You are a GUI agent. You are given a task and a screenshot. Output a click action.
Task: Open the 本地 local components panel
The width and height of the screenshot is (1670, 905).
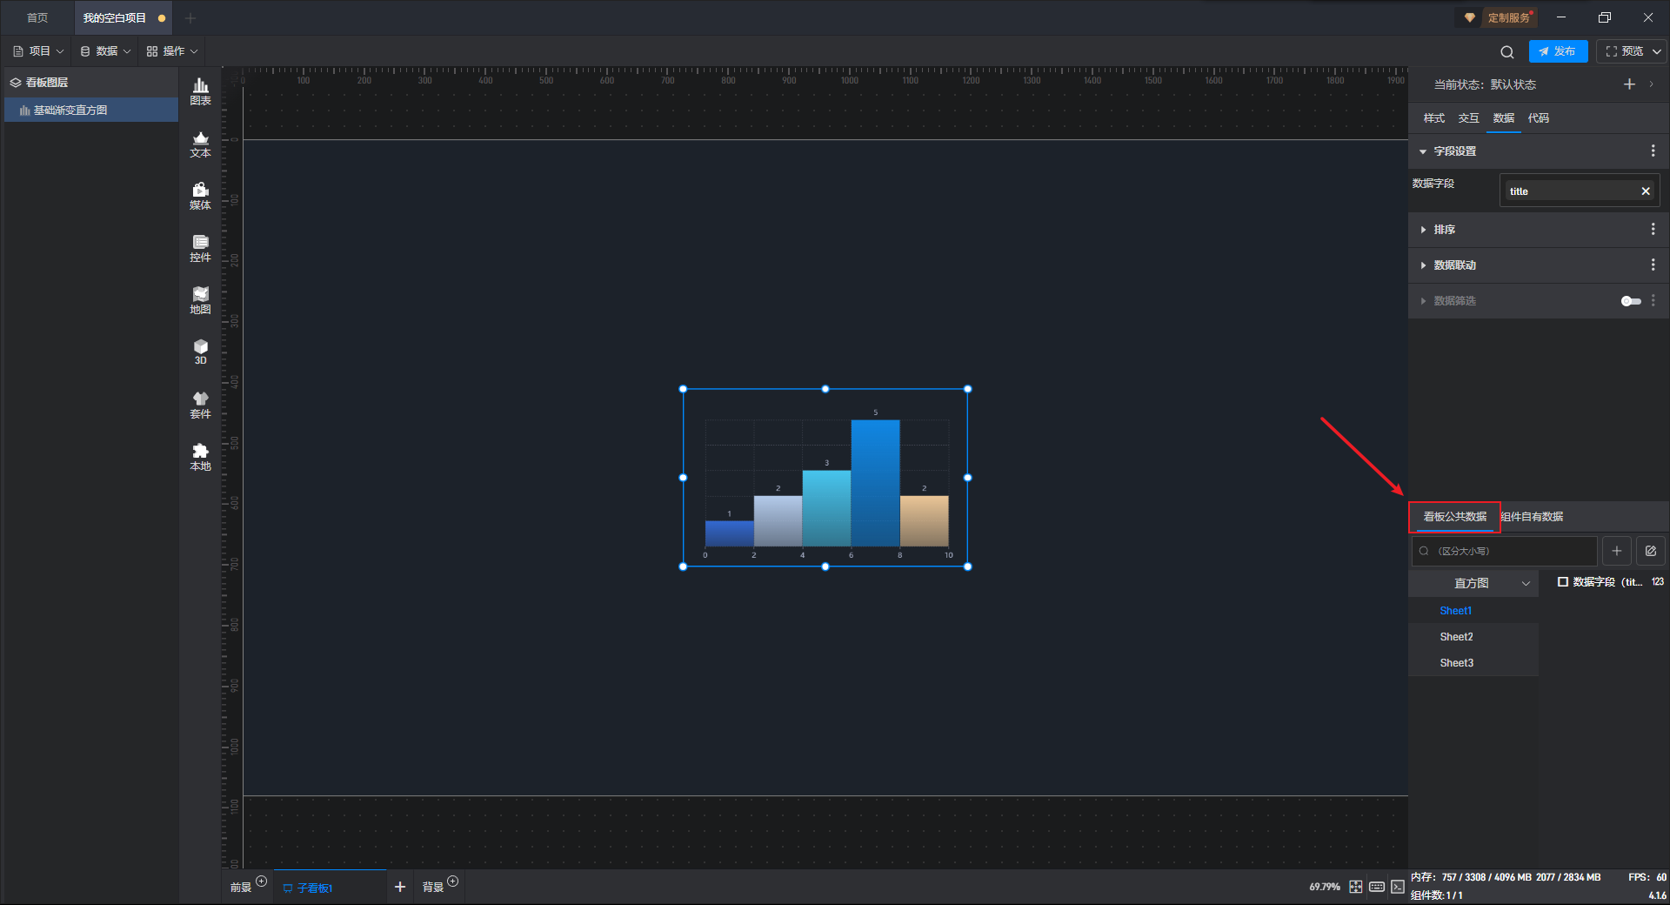point(200,457)
